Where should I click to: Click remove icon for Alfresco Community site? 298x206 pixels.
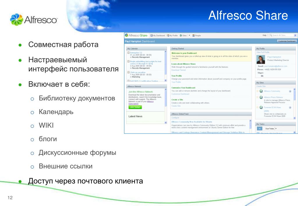click(290, 91)
